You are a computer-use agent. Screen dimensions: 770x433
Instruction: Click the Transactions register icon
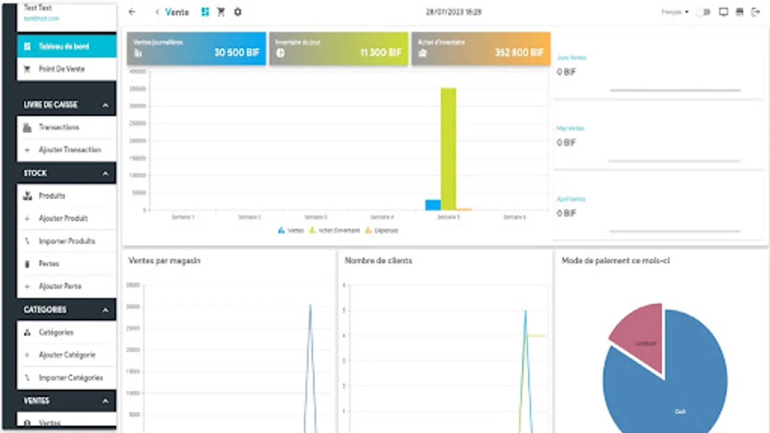(x=27, y=127)
